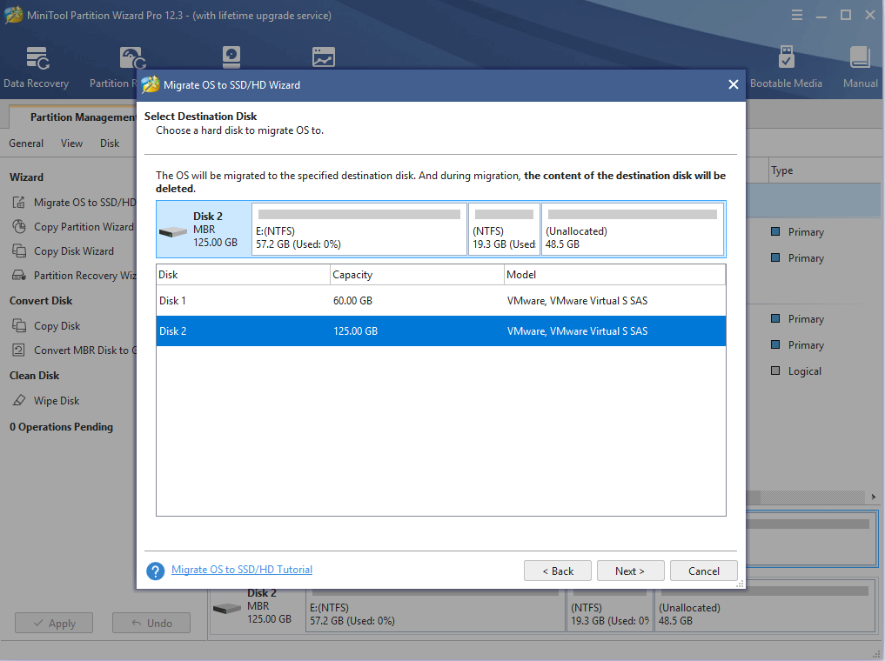This screenshot has height=661, width=885.
Task: Open the Manual icon
Action: (x=860, y=68)
